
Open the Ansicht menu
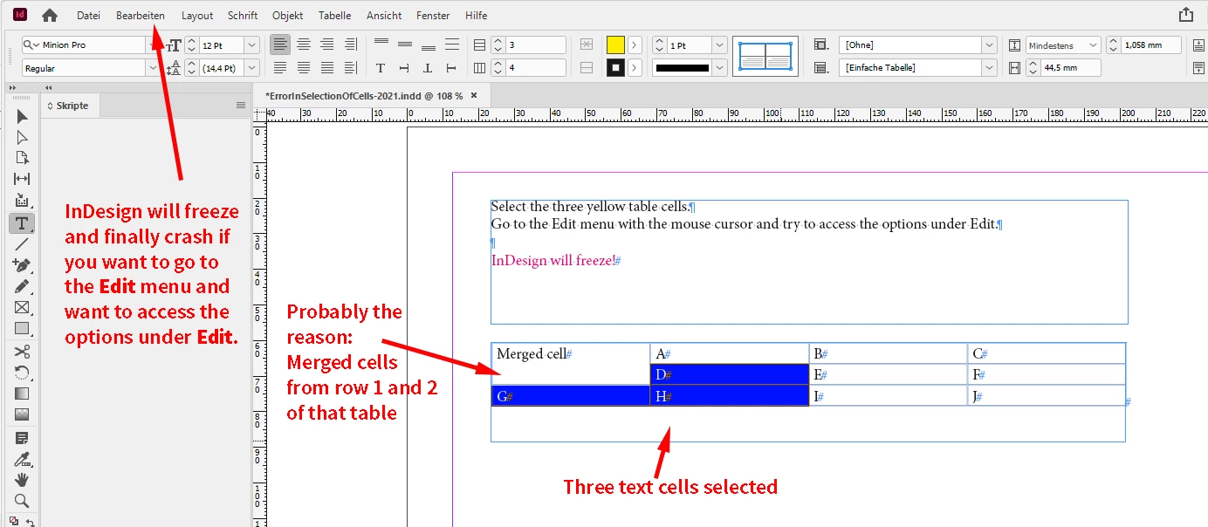[384, 16]
